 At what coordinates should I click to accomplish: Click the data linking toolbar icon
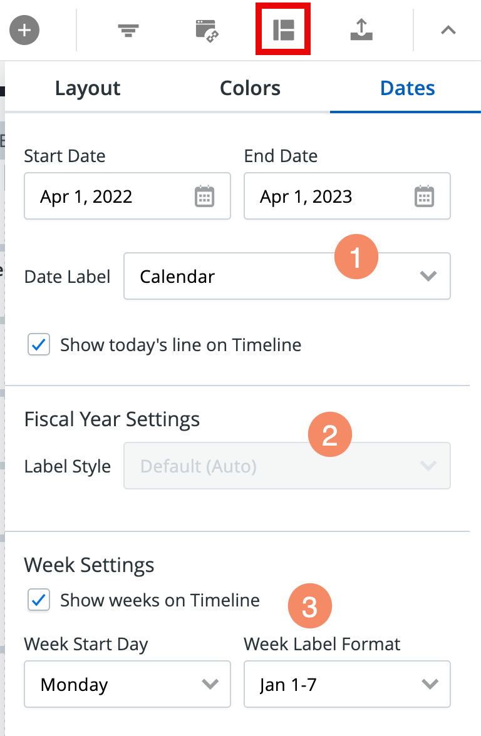point(207,29)
